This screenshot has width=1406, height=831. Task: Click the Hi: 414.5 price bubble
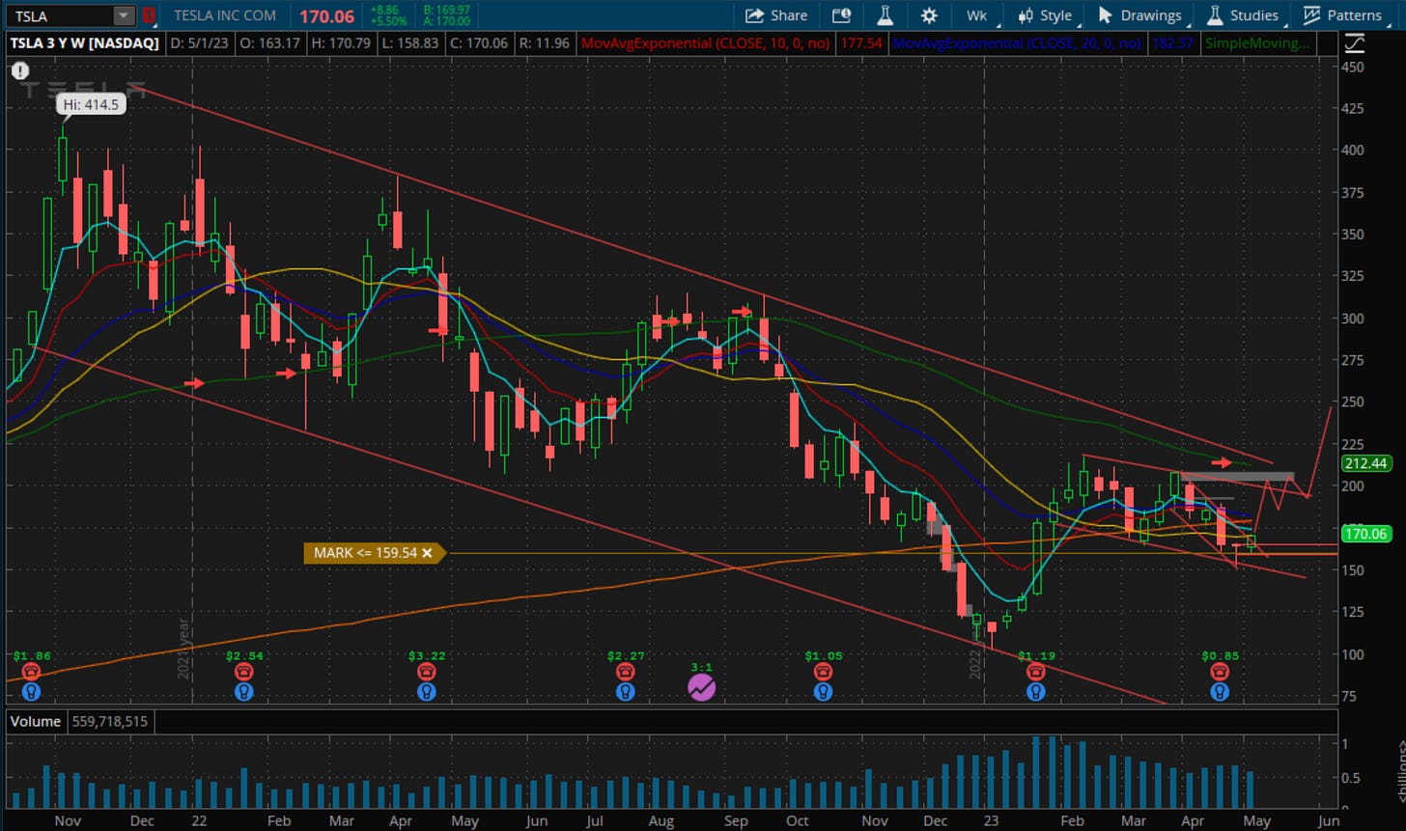coord(91,104)
